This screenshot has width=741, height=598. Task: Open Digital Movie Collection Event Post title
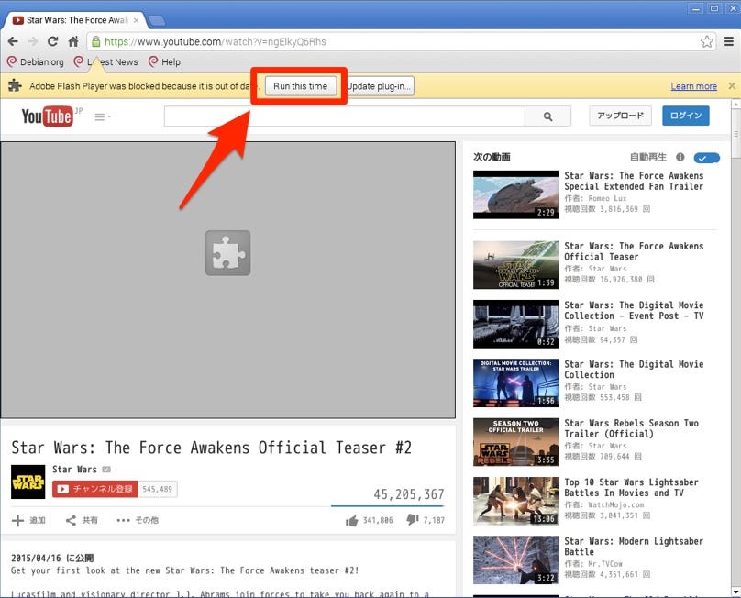[634, 311]
